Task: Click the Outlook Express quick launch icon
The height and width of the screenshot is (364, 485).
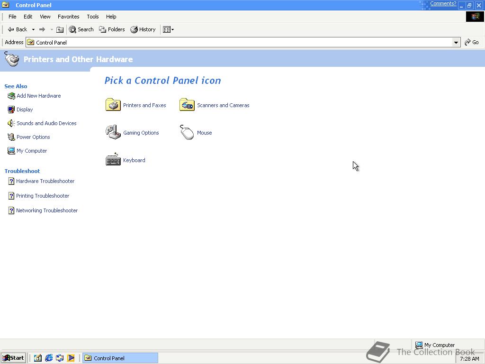Action: click(60, 358)
